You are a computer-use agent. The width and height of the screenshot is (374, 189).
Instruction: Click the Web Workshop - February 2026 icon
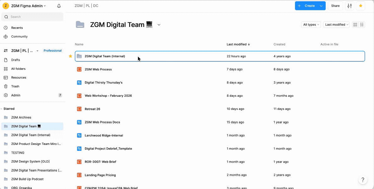tap(80, 96)
